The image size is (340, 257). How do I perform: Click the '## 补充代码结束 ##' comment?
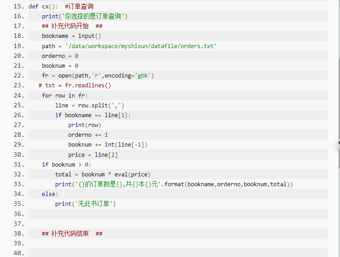click(72, 233)
